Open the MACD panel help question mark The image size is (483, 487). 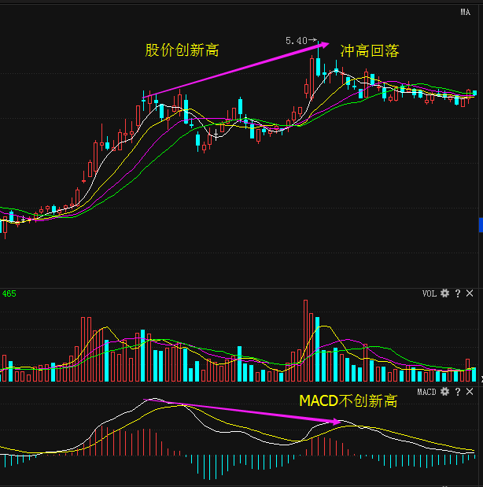(458, 392)
